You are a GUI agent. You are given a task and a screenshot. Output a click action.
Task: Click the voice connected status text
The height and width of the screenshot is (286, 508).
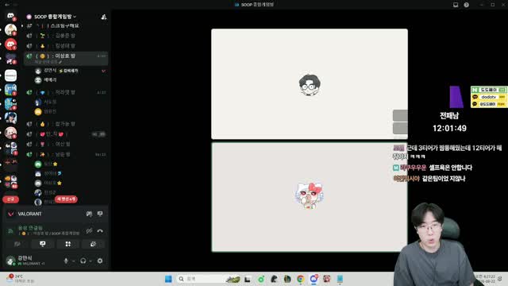coord(30,228)
